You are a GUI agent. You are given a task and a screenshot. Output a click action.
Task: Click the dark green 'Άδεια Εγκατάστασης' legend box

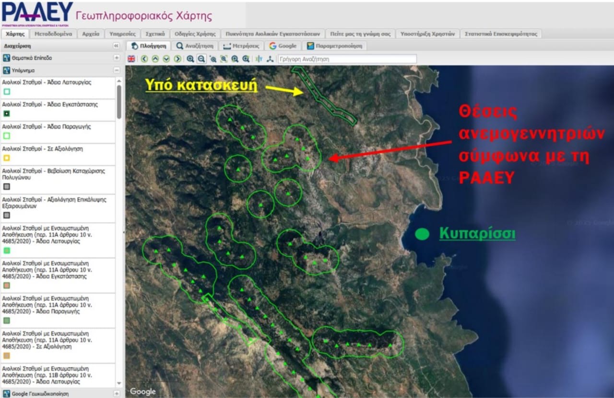click(x=7, y=114)
